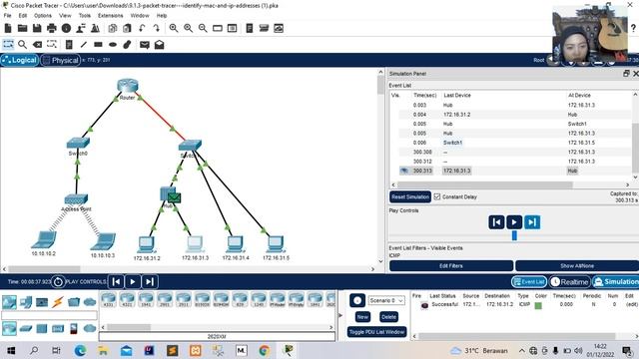Expand the PDU list with the arrow handle
Viewport: 639px width, 359px height.
point(340,315)
